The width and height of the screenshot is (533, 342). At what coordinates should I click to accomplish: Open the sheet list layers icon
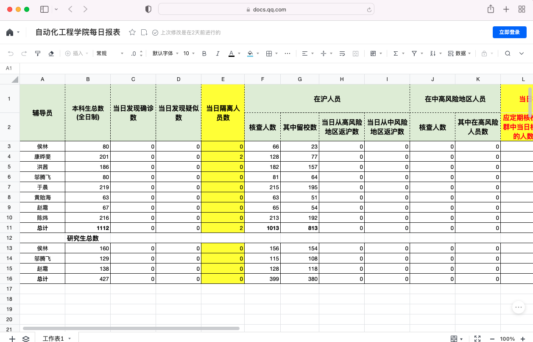pos(26,338)
